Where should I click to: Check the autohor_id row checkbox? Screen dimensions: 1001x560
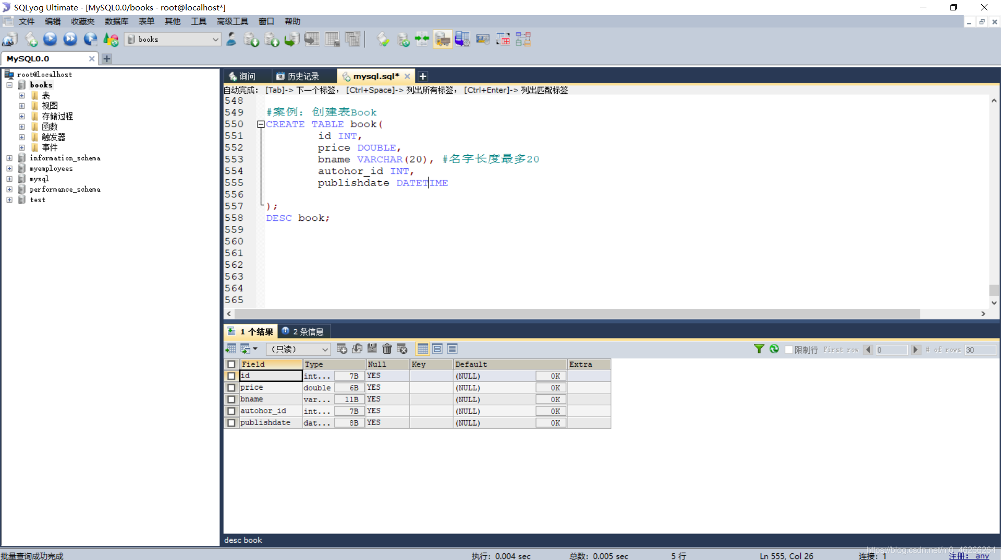click(231, 411)
